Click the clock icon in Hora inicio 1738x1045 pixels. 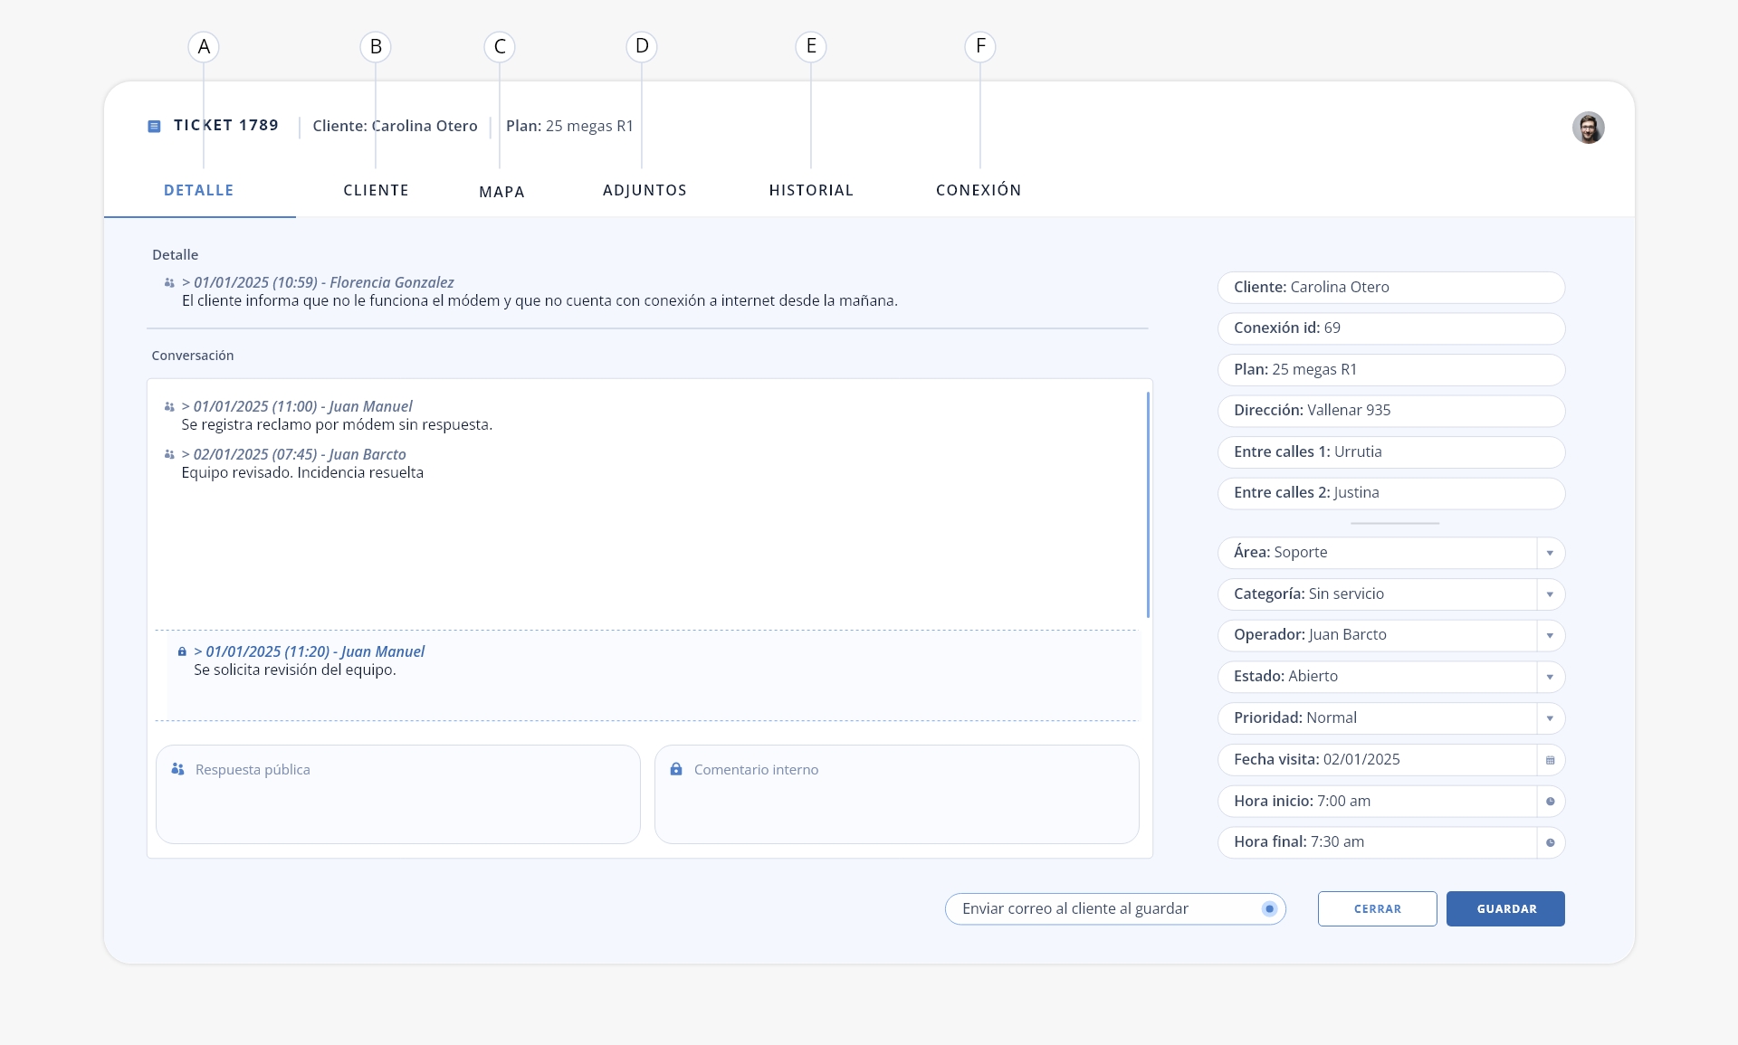(x=1550, y=802)
